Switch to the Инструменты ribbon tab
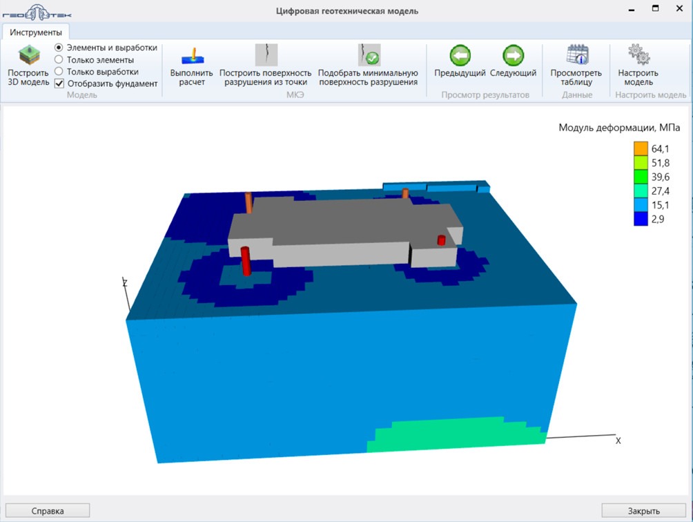The width and height of the screenshot is (693, 522). click(36, 32)
